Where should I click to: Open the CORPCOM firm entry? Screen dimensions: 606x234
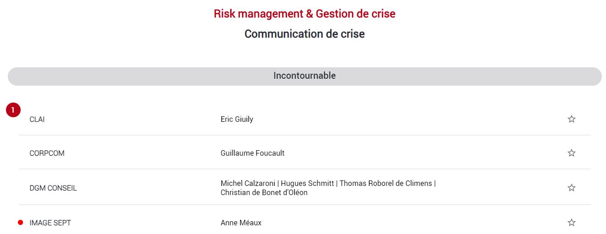click(x=47, y=153)
